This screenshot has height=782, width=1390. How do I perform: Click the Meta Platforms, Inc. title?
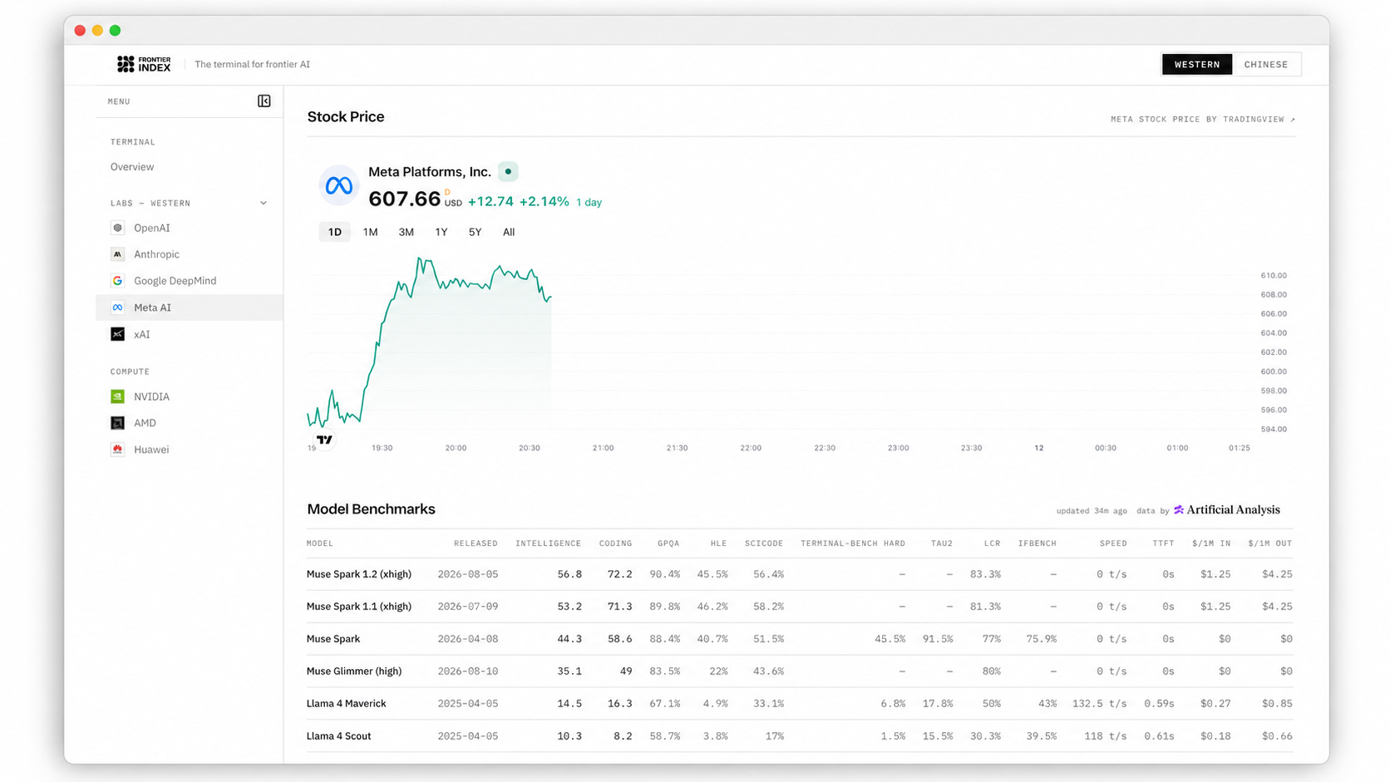430,172
